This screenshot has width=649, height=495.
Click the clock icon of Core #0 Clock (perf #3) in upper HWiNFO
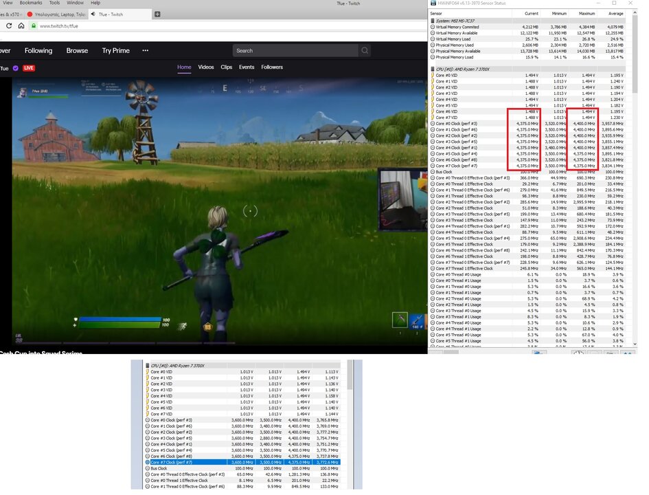point(433,124)
